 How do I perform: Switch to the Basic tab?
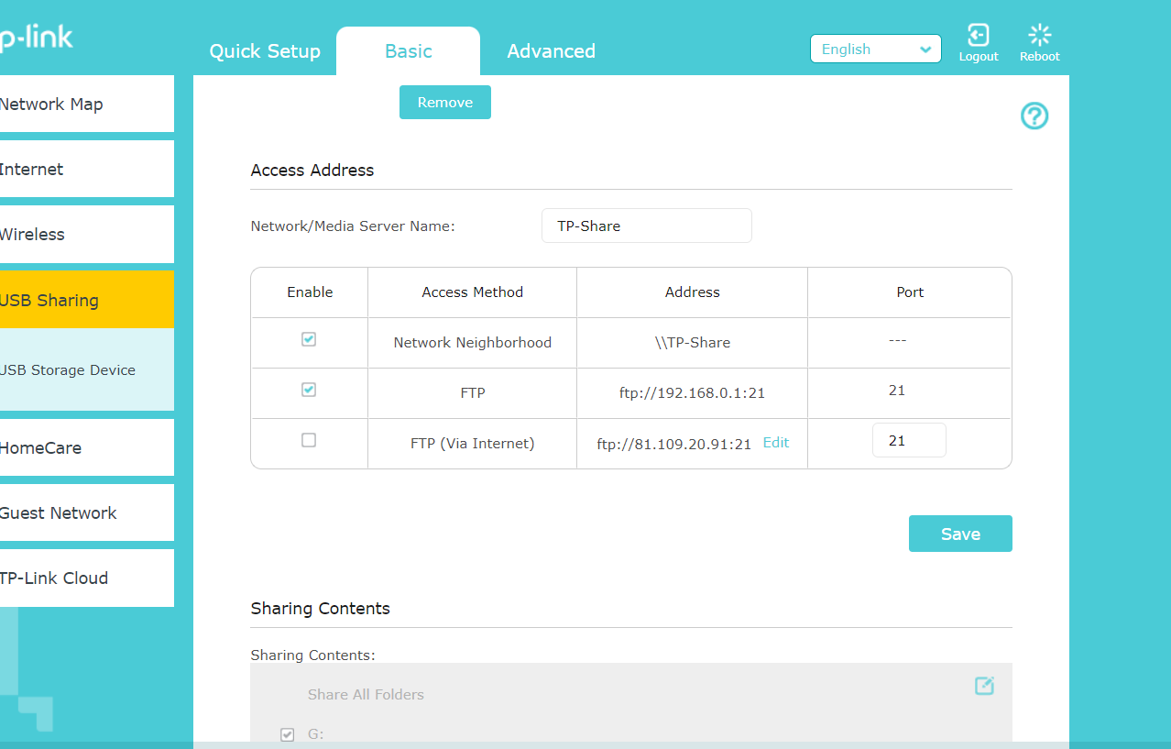tap(408, 51)
